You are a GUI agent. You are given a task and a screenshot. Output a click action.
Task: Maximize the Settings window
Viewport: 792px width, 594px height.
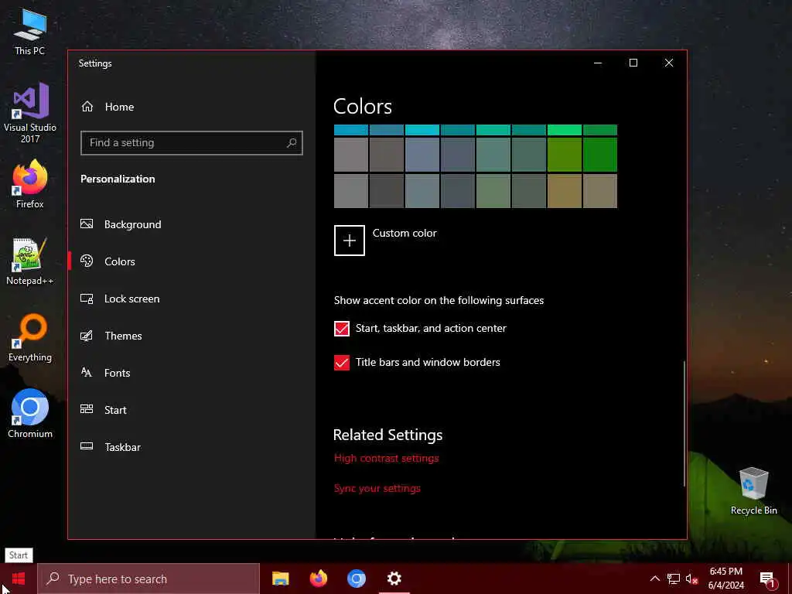[x=633, y=63]
